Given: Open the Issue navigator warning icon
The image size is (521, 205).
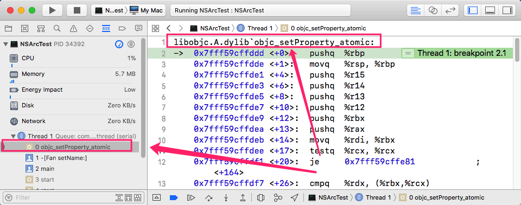Looking at the screenshot, I should click(x=73, y=28).
